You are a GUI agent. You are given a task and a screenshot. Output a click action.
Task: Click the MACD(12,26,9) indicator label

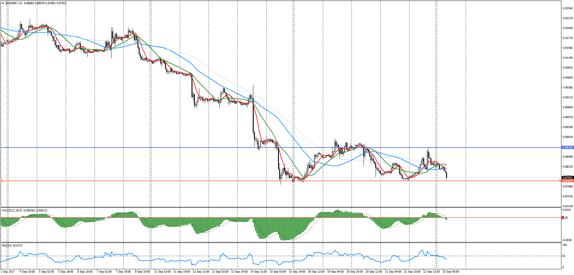(x=12, y=211)
